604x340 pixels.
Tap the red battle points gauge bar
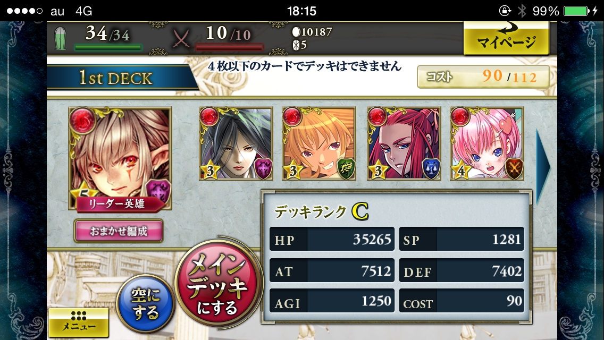pos(229,47)
